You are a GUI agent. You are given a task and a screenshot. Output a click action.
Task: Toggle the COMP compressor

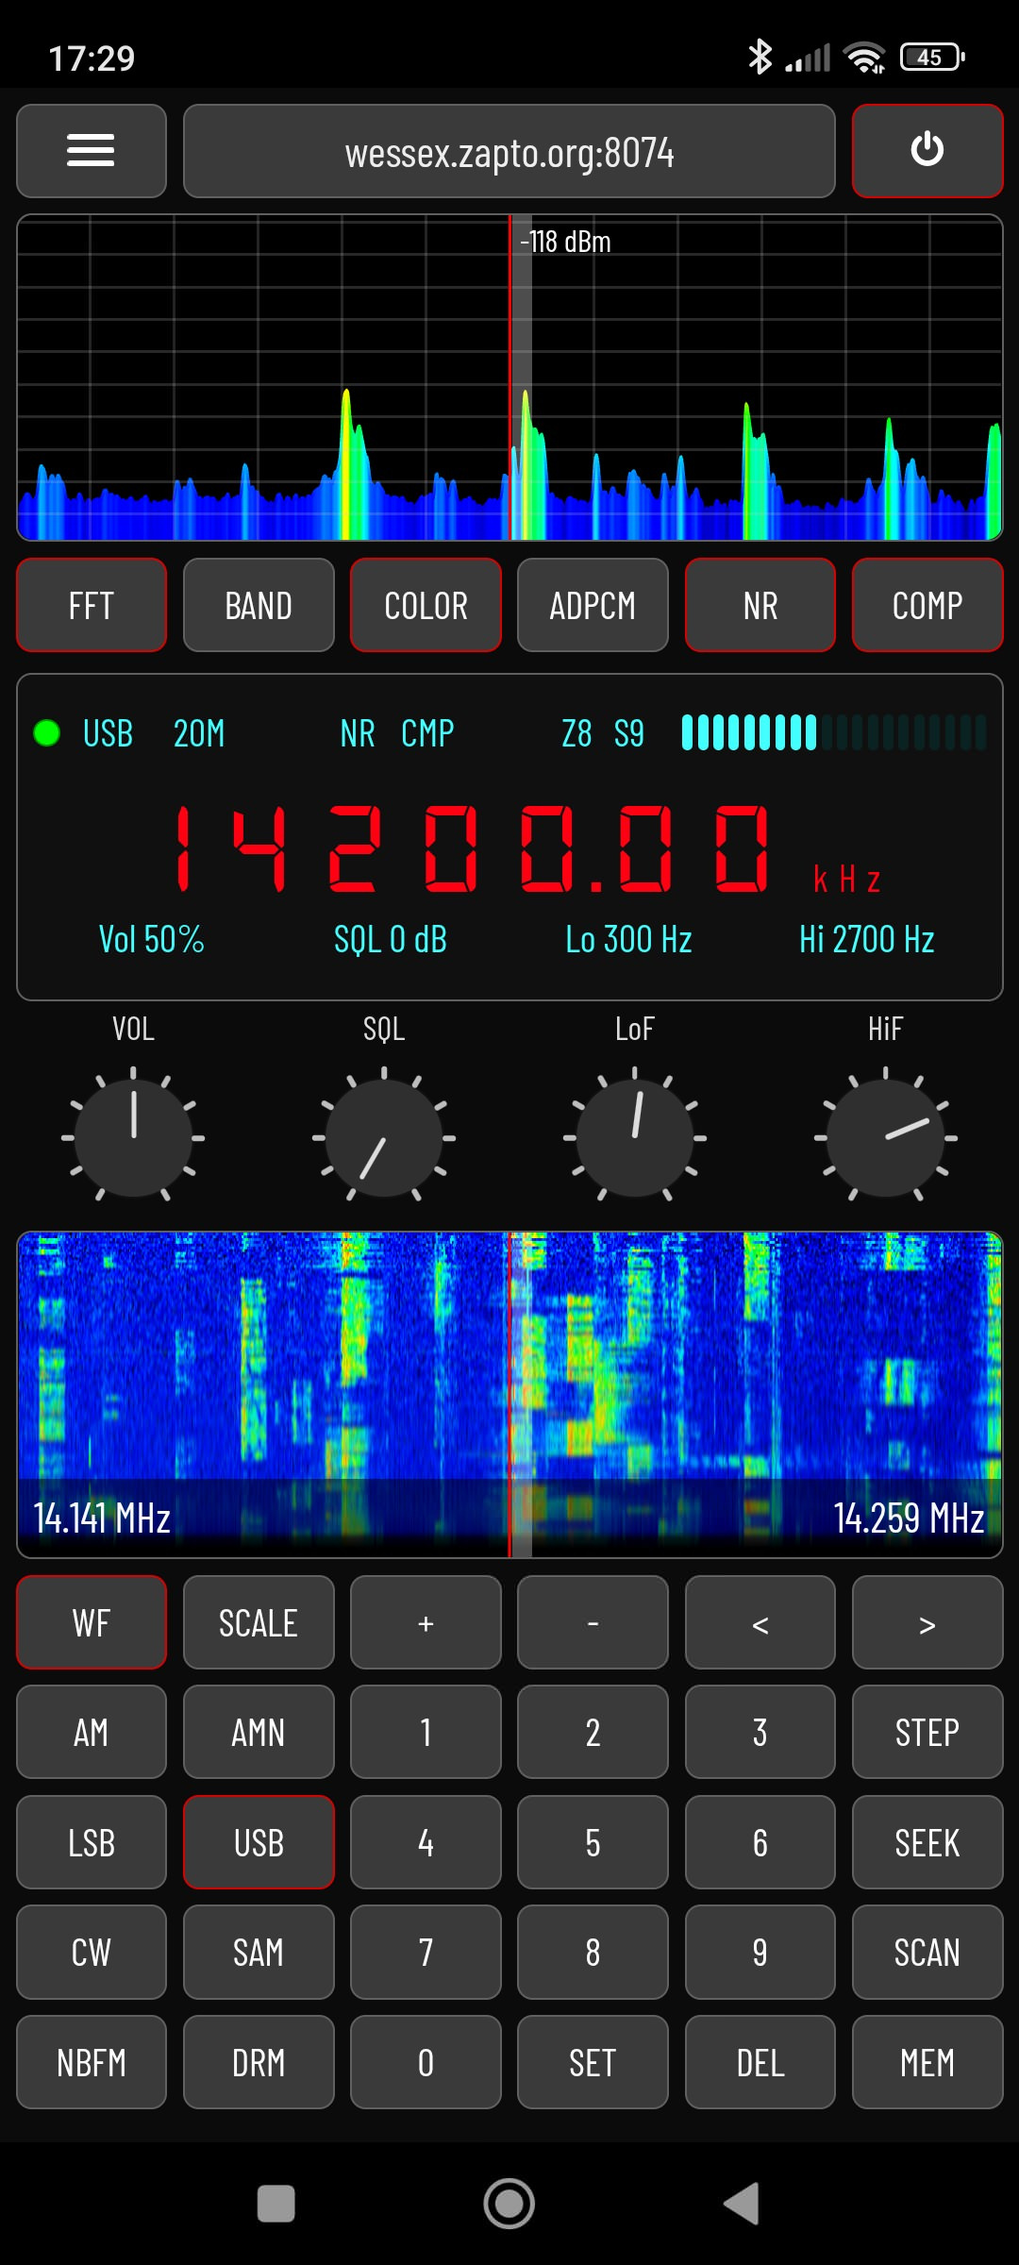tap(927, 606)
